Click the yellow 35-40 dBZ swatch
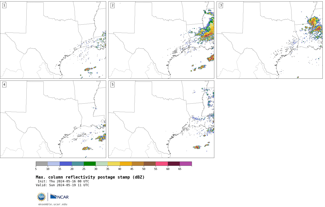The image size is (325, 207). pos(114,164)
